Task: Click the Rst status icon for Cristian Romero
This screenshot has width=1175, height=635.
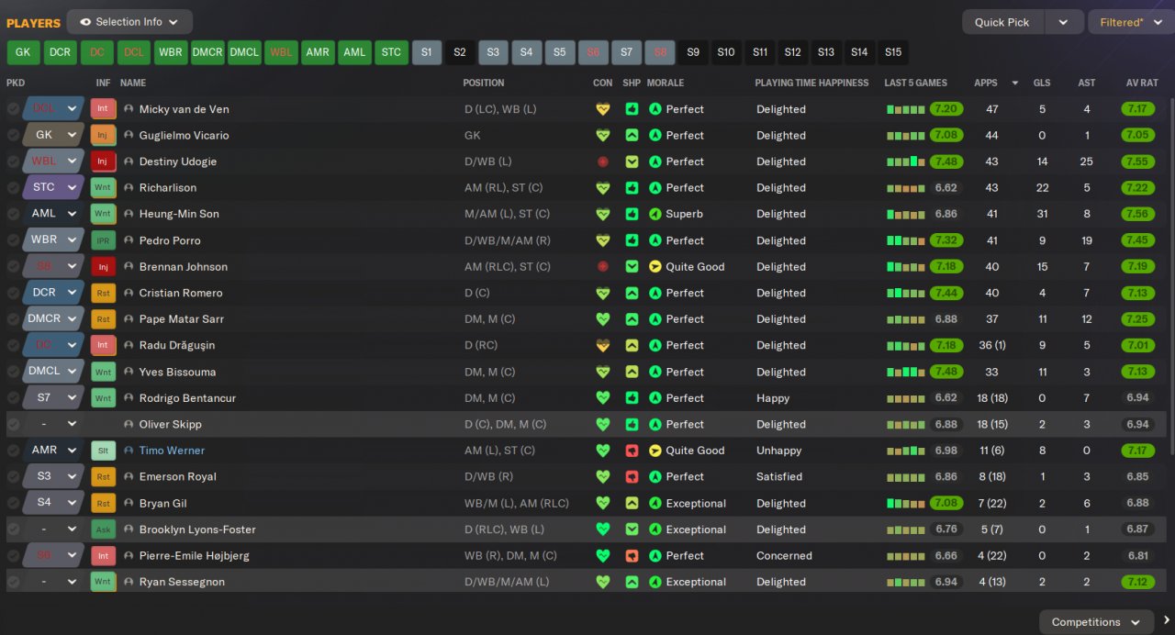Action: [103, 293]
